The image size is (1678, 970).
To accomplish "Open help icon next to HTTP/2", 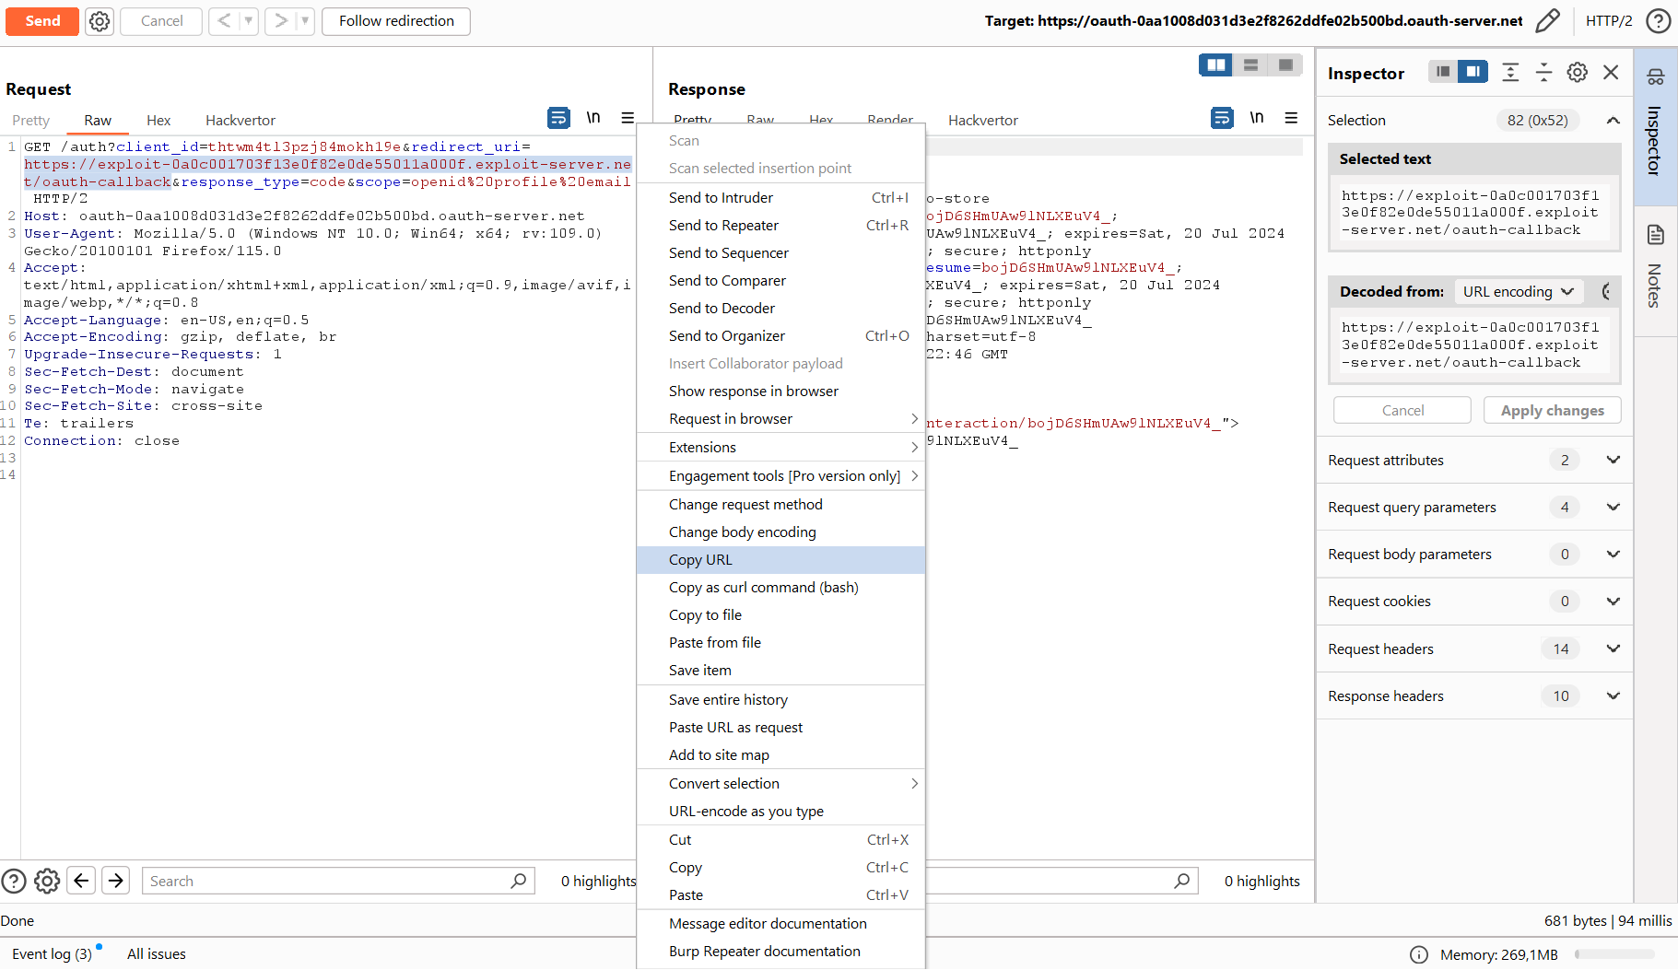I will (x=1659, y=20).
